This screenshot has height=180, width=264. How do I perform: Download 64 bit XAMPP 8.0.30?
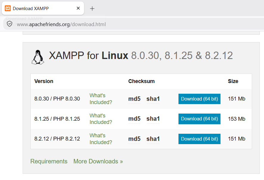[199, 99]
